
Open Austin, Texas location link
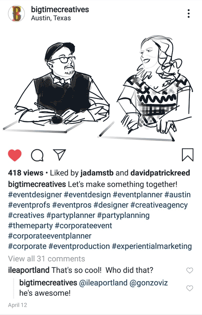(x=51, y=18)
